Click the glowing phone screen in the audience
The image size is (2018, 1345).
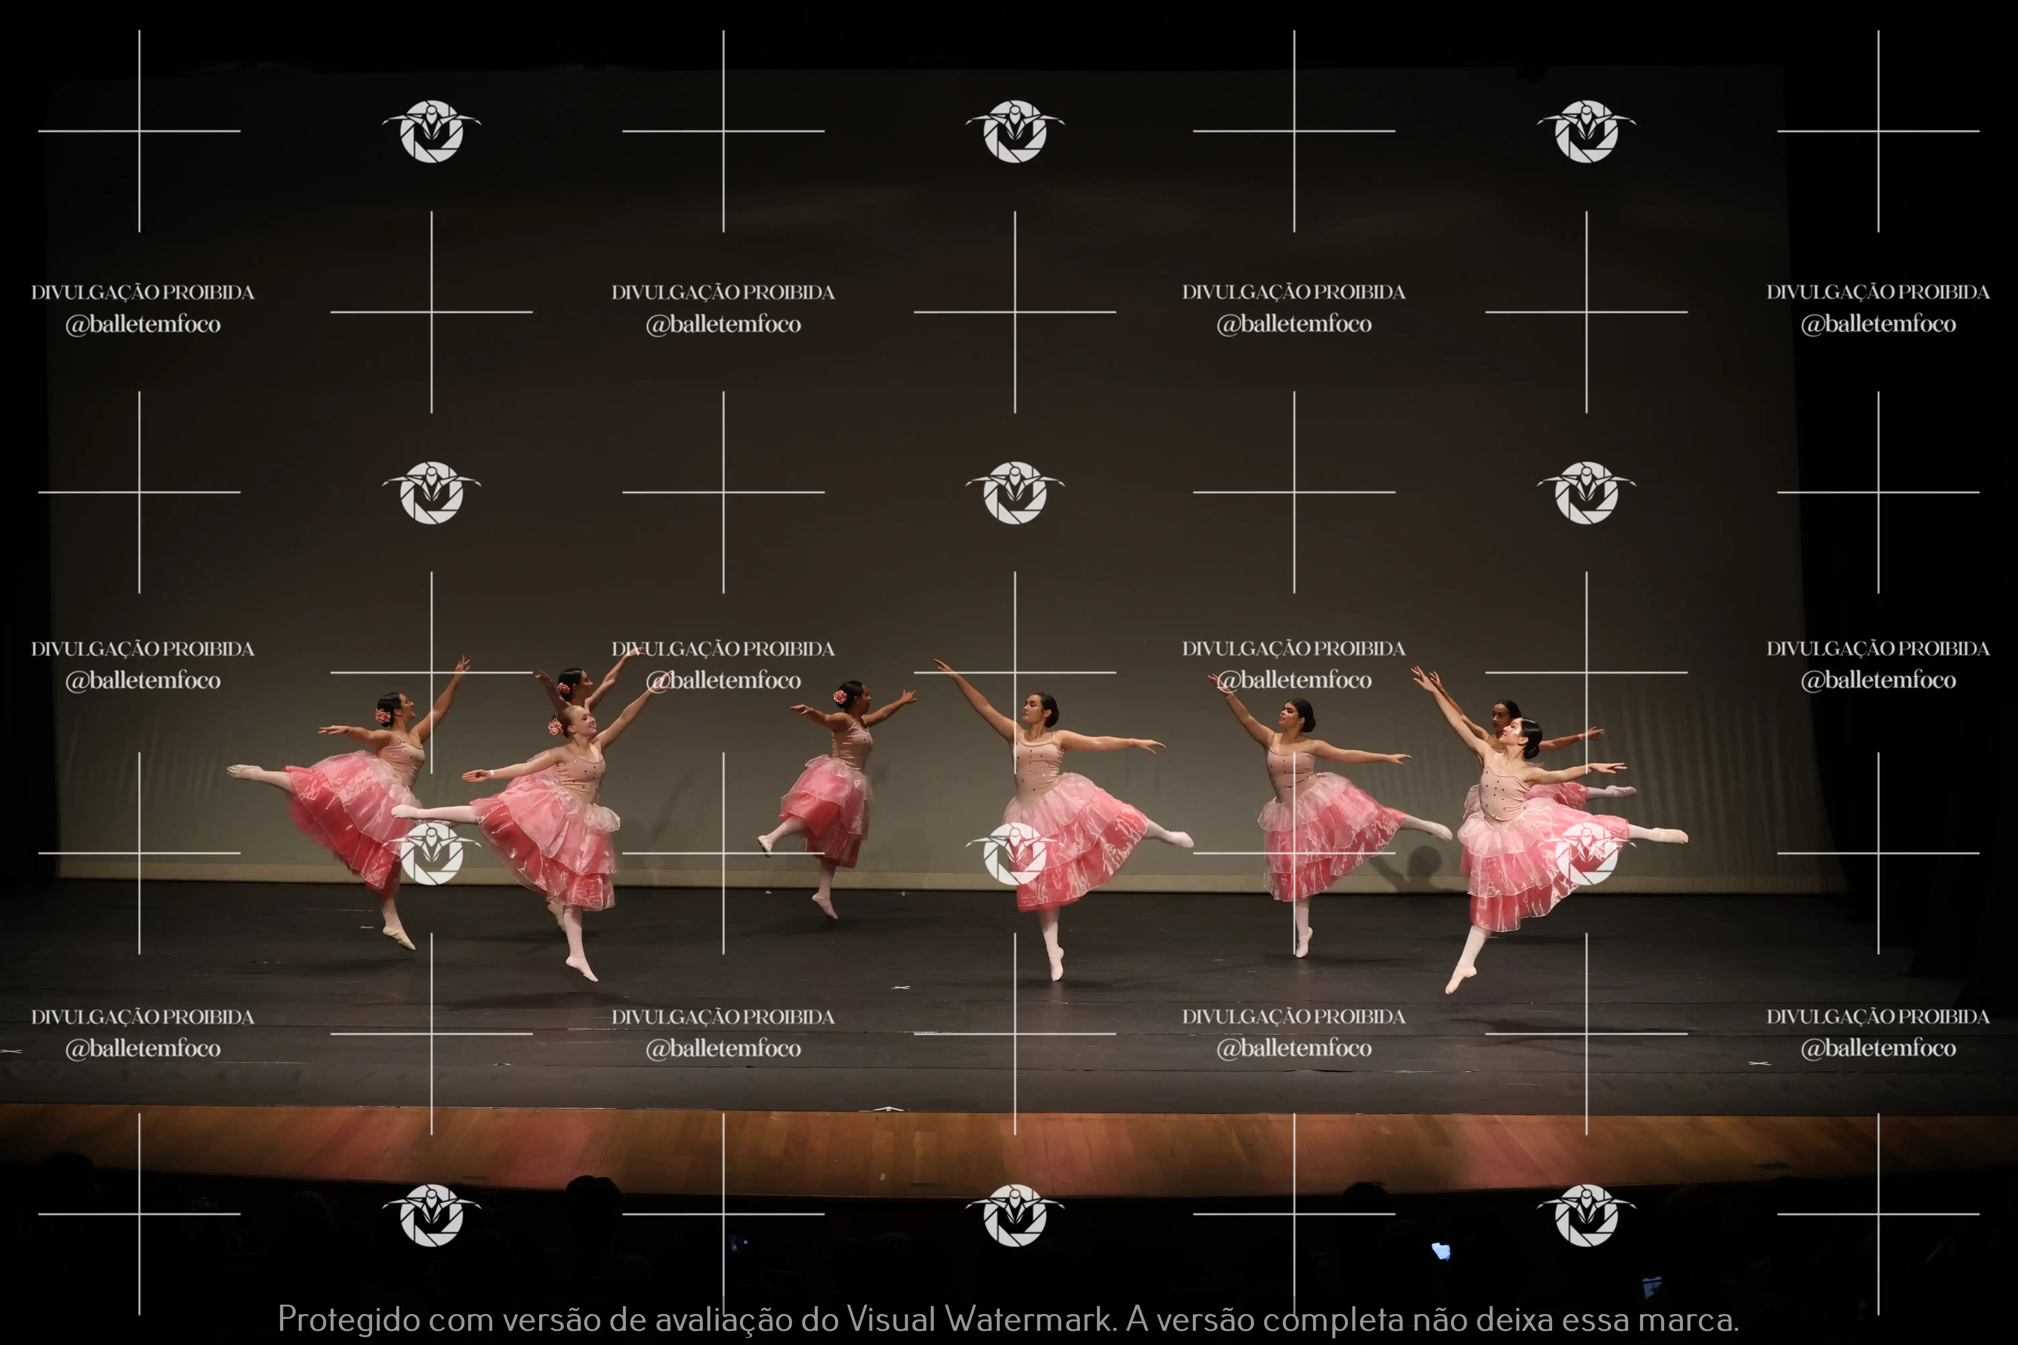[1442, 1251]
